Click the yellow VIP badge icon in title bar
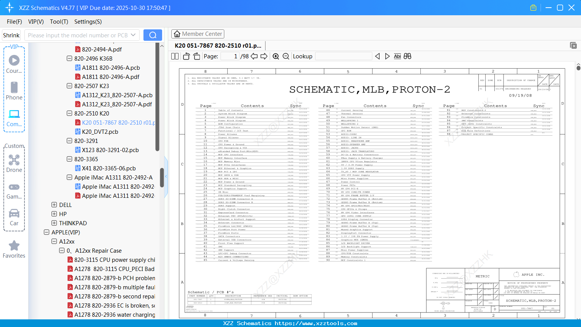Viewport: 581px width, 327px height. click(533, 8)
